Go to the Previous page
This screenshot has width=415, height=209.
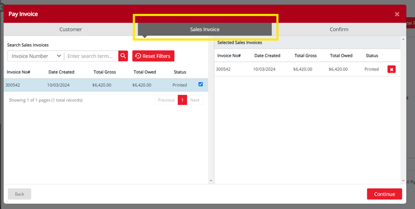coord(166,100)
